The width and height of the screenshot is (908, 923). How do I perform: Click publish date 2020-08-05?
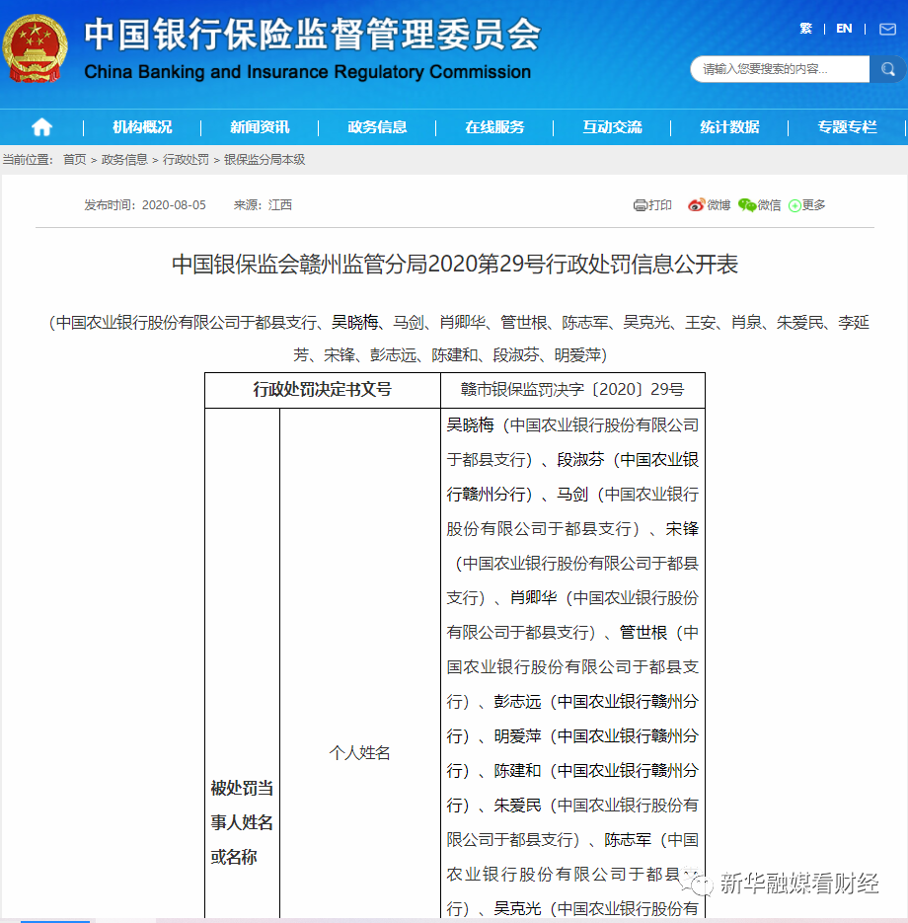pyautogui.click(x=174, y=205)
